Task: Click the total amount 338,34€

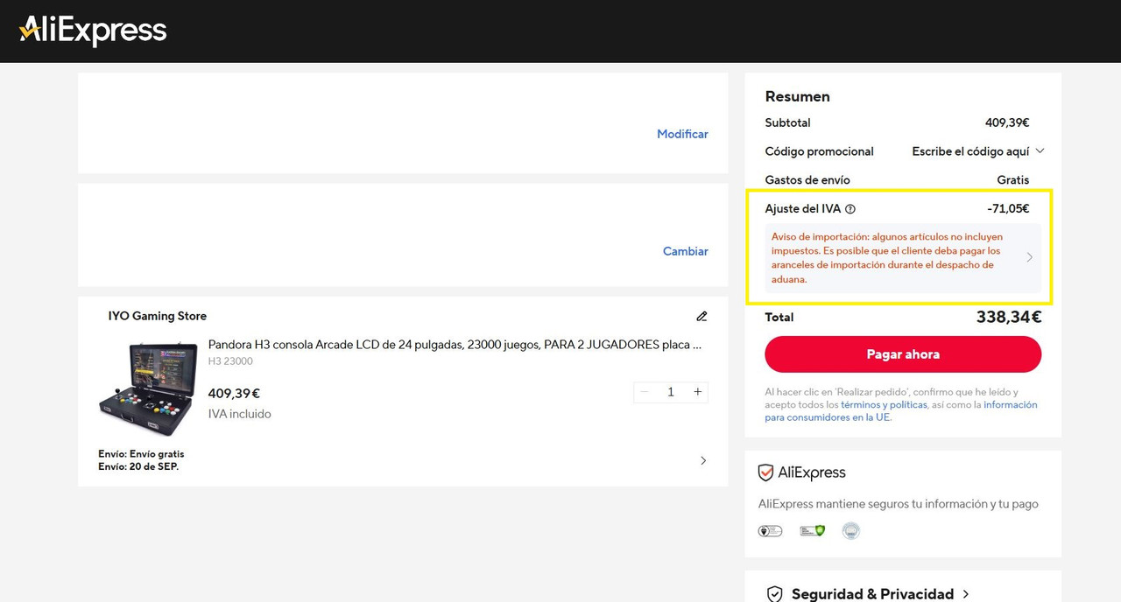Action: [1009, 317]
